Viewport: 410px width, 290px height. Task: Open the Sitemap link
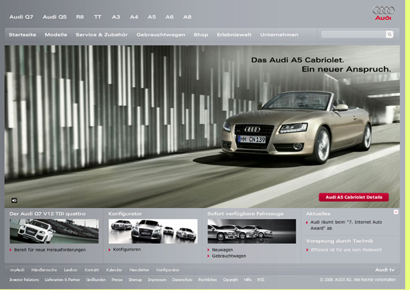click(x=135, y=280)
